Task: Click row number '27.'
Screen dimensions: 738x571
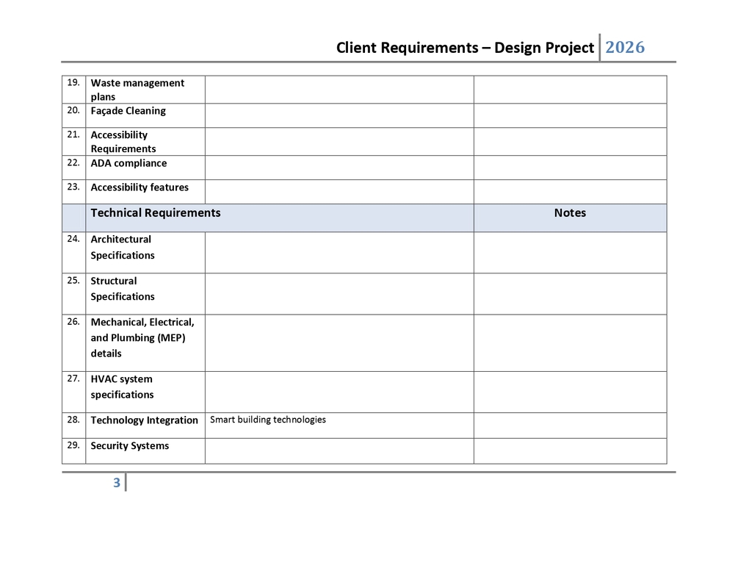Action: coord(73,378)
